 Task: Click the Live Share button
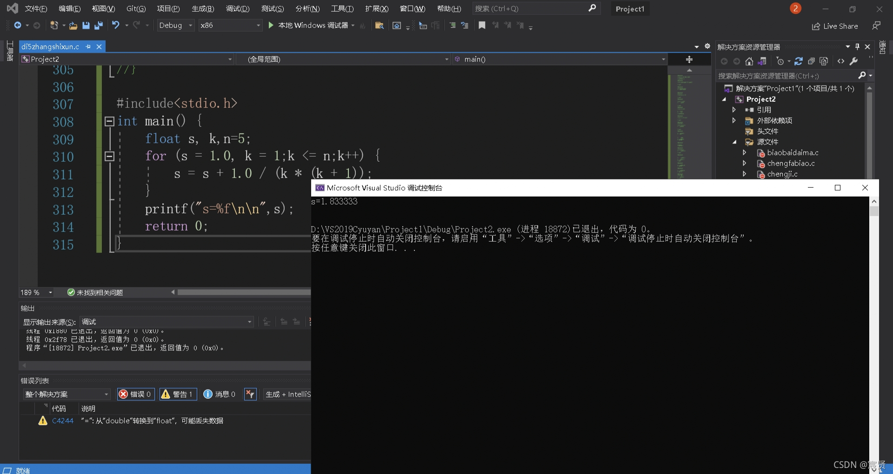coord(835,26)
